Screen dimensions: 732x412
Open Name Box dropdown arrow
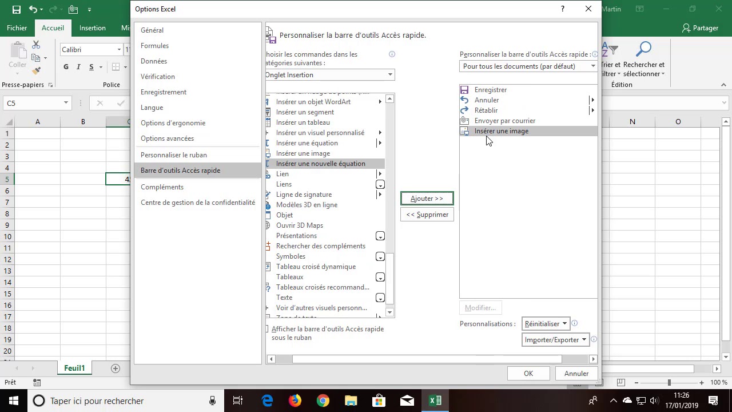[66, 103]
